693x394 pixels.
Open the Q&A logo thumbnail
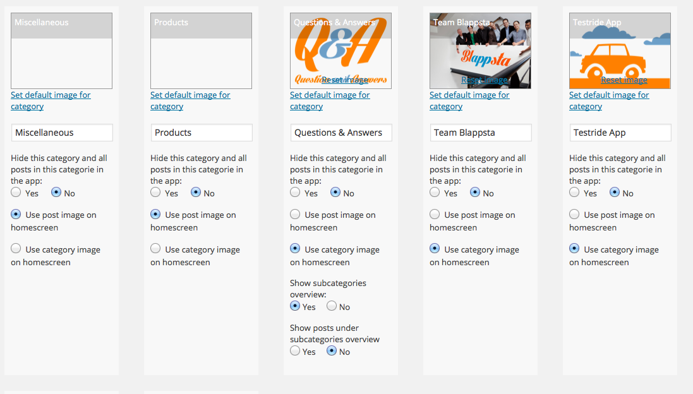340,51
